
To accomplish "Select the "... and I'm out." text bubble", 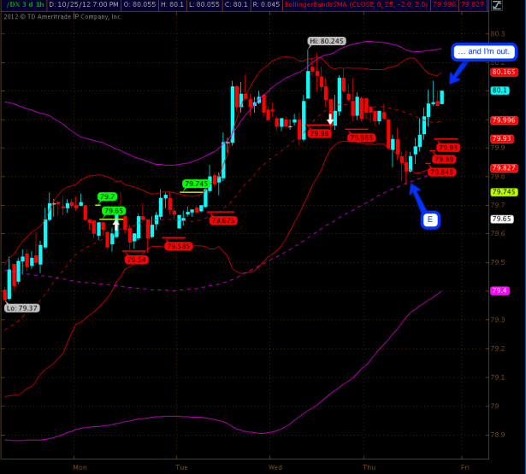I will pos(484,51).
